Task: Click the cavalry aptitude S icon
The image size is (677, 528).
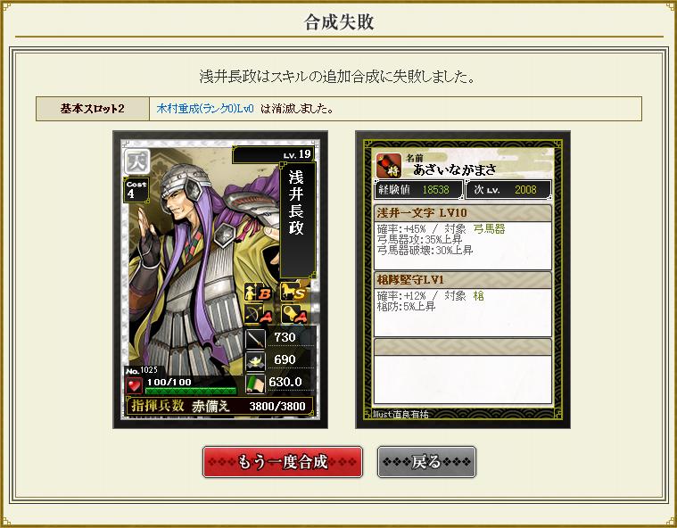Action: pyautogui.click(x=293, y=293)
